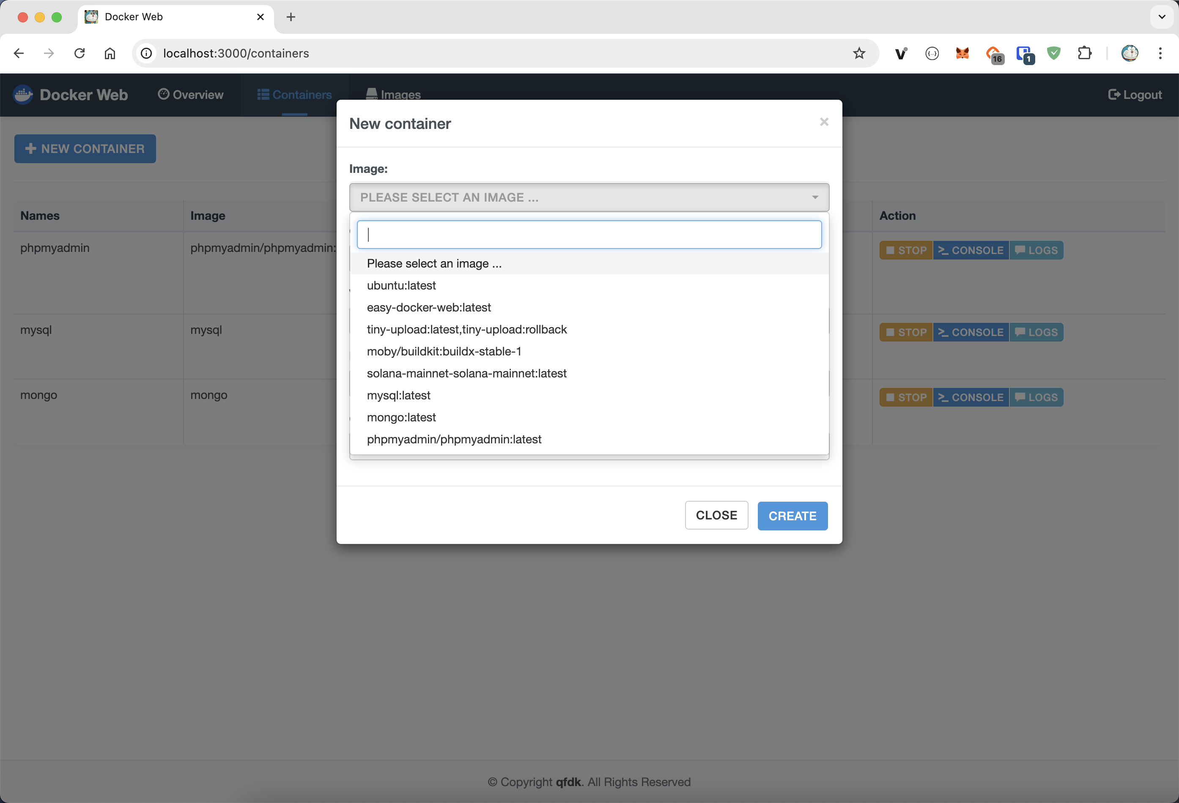This screenshot has height=803, width=1179.
Task: Open Chrome three-dot menu
Action: [x=1160, y=53]
